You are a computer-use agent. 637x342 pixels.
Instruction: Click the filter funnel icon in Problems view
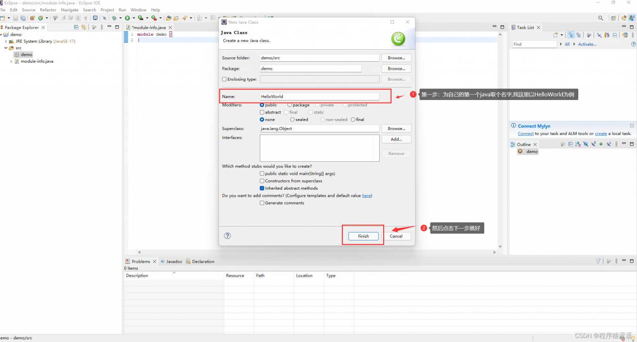(x=598, y=261)
